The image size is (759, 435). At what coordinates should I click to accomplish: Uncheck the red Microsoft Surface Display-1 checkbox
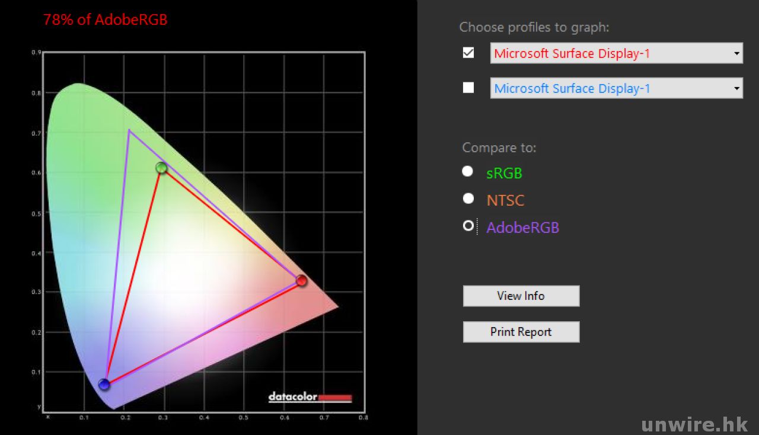(468, 53)
